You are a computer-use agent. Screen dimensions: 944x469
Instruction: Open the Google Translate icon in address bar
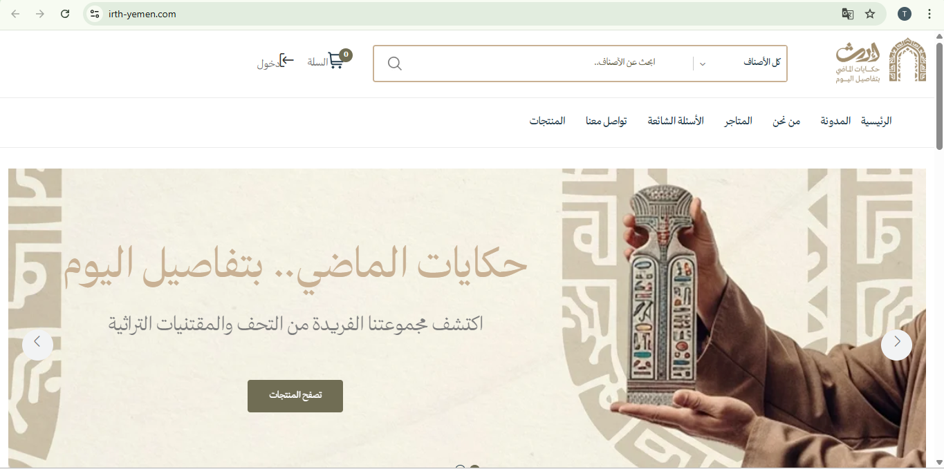click(847, 14)
